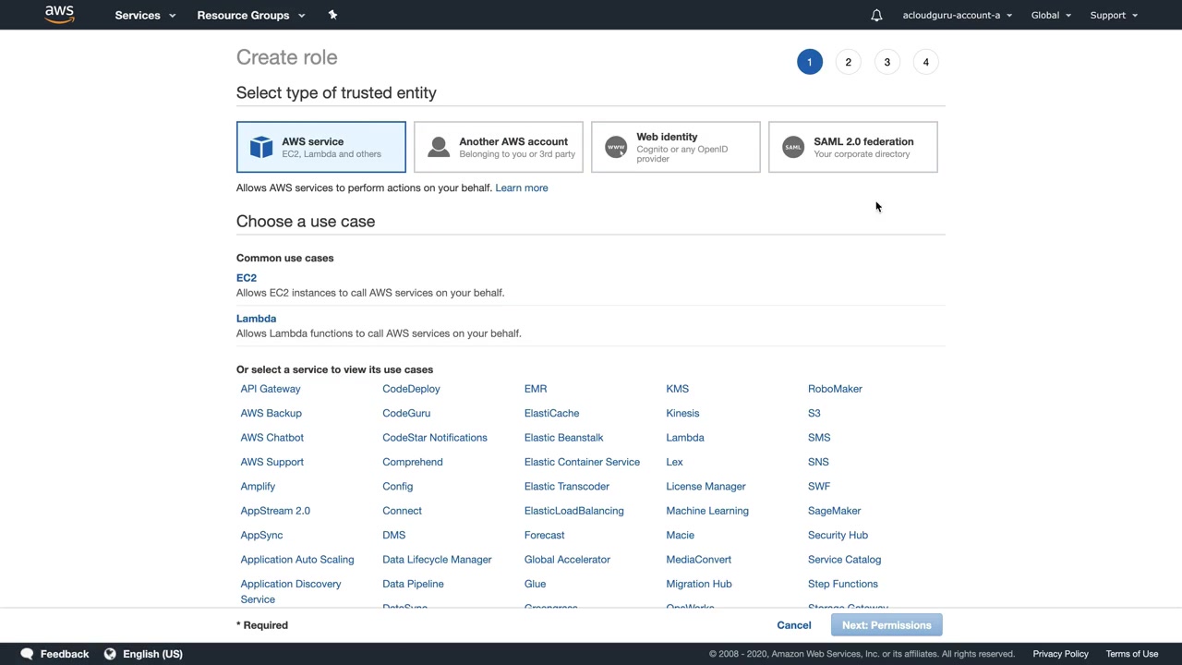The height and width of the screenshot is (665, 1182).
Task: Select the SAML 2.0 federation entity type
Action: point(862,147)
